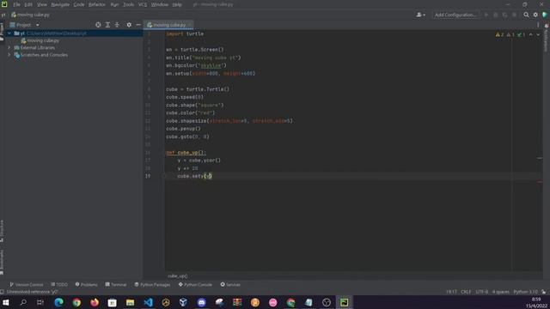Click the Run play icon in toolbar

pos(486,15)
